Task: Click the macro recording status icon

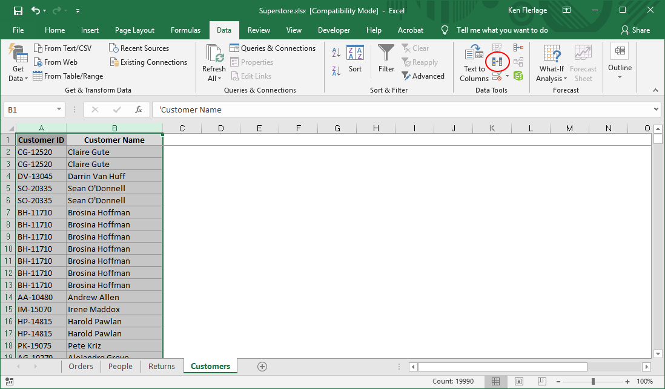Action: click(x=9, y=381)
